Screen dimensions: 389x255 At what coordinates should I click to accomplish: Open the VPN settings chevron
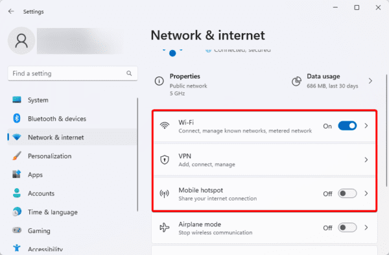click(366, 160)
